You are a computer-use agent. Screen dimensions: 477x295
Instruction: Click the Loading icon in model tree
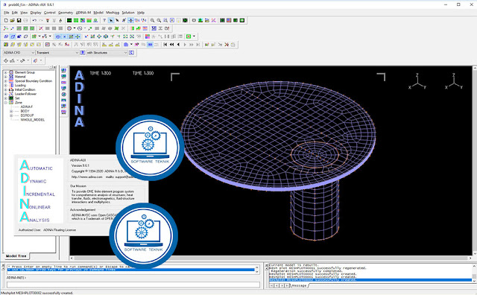click(x=11, y=85)
